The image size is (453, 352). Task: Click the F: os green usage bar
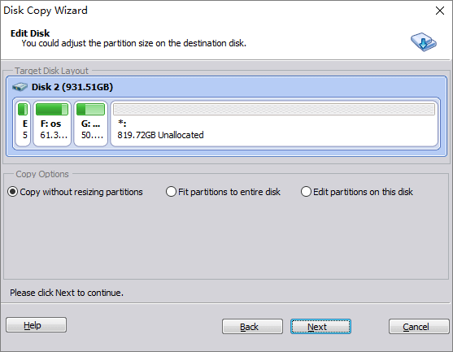52,110
